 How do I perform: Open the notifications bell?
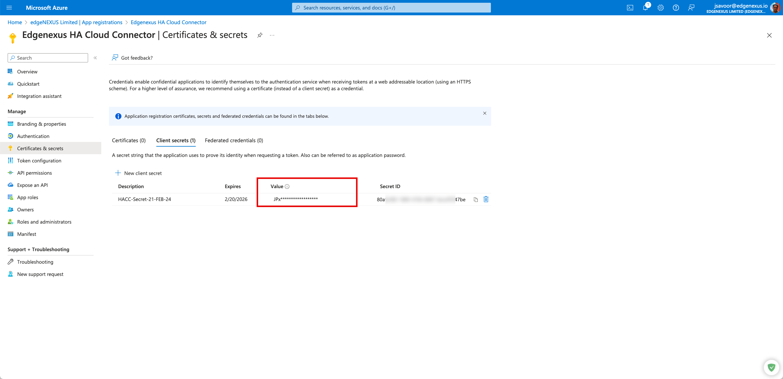point(645,8)
